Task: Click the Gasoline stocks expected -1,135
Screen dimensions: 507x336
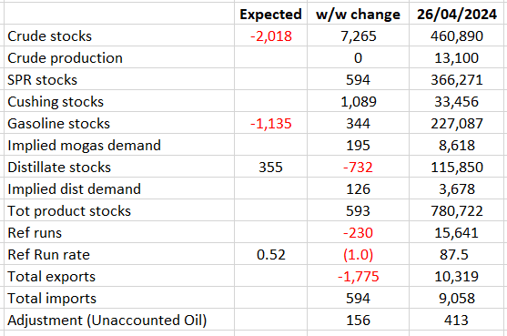Action: point(270,123)
